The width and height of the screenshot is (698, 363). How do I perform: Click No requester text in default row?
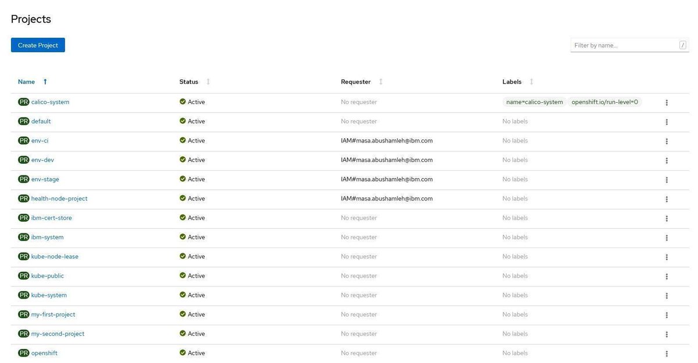359,121
